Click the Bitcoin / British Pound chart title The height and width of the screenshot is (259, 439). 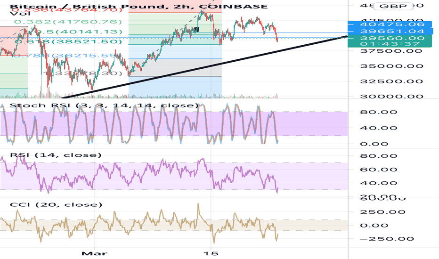click(x=138, y=6)
